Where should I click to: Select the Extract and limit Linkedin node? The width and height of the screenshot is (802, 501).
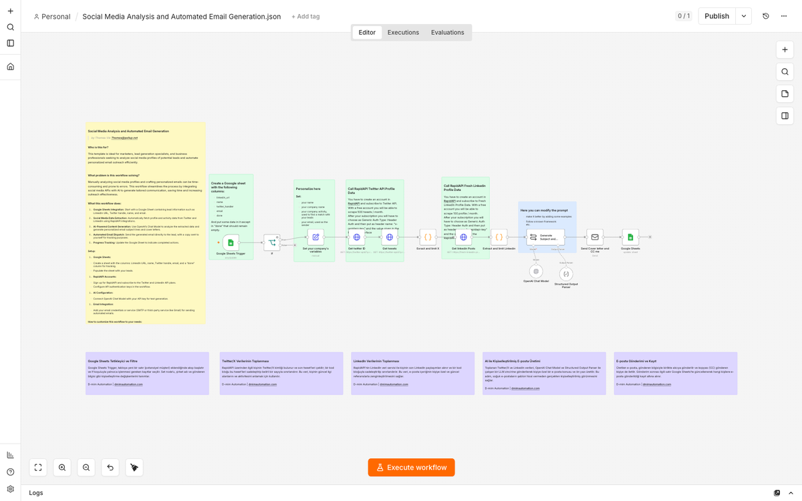tap(499, 237)
